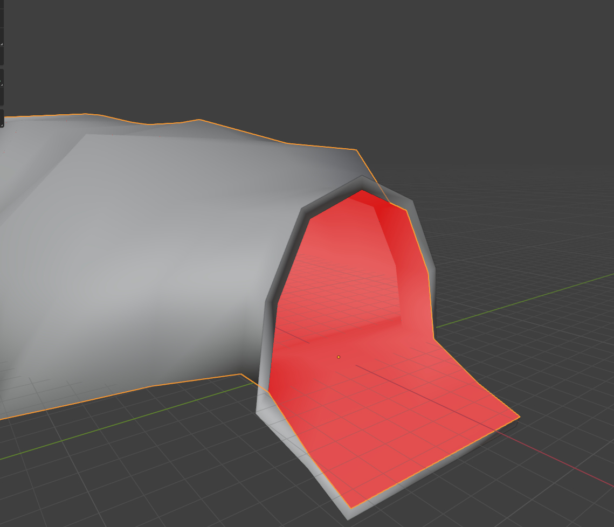
Task: Click the orange object origin dot
Action: tap(339, 357)
